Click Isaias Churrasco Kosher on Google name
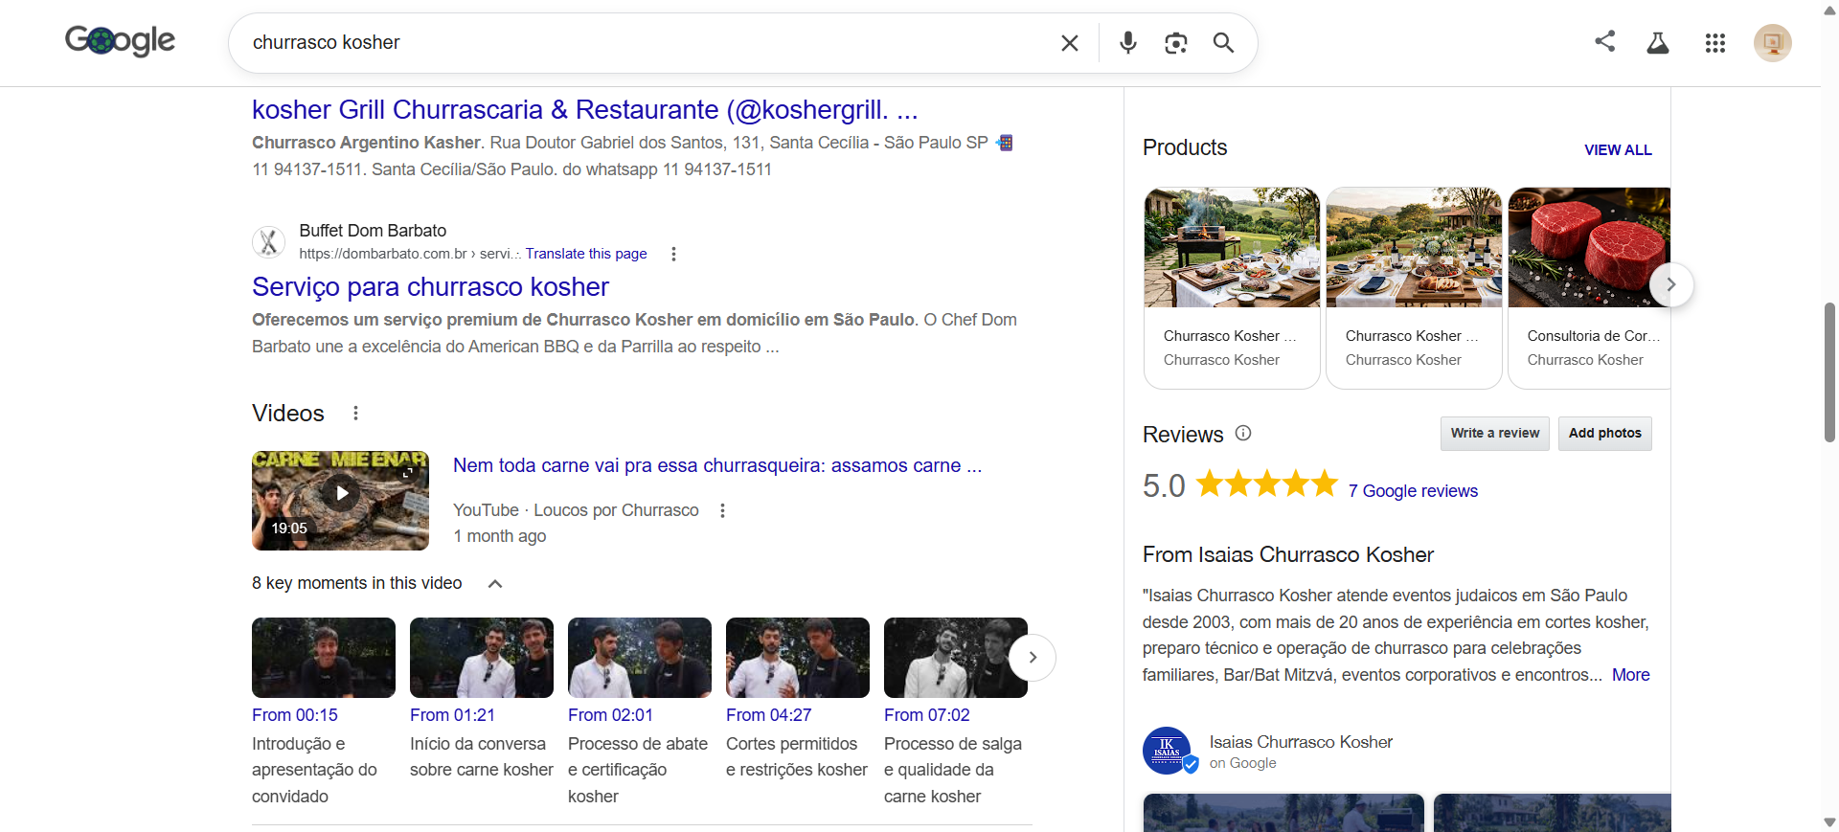 tap(1301, 742)
